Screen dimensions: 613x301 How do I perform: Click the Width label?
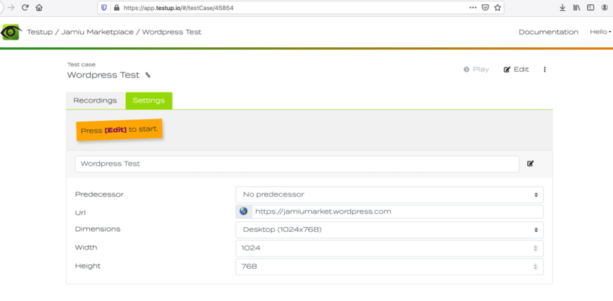pyautogui.click(x=86, y=248)
